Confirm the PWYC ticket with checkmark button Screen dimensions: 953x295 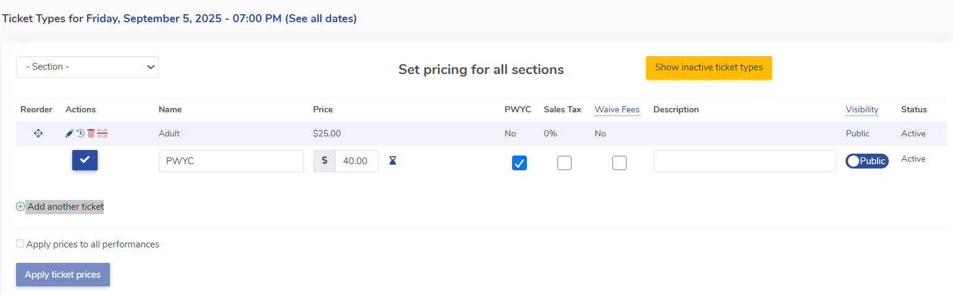pos(85,160)
